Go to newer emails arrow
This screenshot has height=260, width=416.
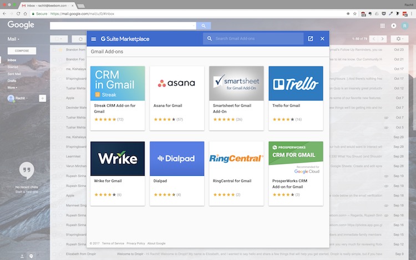pyautogui.click(x=374, y=39)
